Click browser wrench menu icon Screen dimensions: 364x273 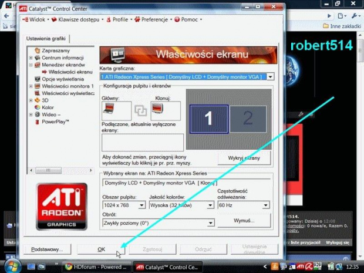pyautogui.click(x=355, y=16)
